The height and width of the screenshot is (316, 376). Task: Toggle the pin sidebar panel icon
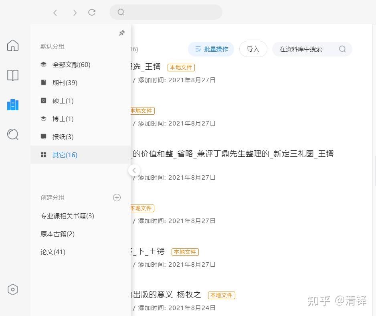click(121, 33)
